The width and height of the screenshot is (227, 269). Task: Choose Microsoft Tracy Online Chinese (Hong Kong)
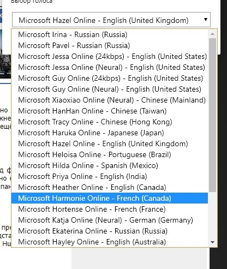[110, 122]
